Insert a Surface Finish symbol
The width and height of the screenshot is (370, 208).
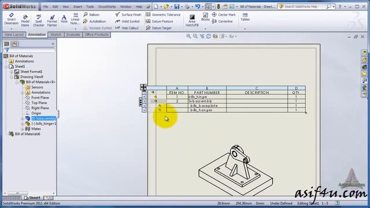pyautogui.click(x=128, y=14)
